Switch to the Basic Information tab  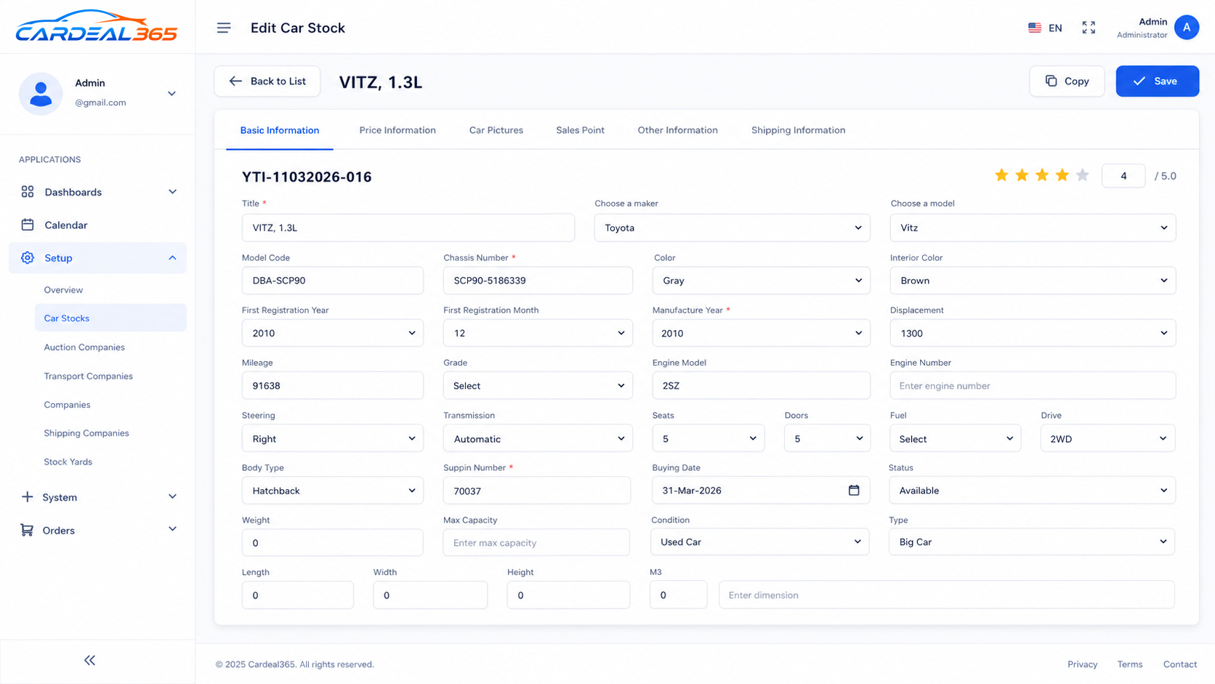tap(280, 130)
